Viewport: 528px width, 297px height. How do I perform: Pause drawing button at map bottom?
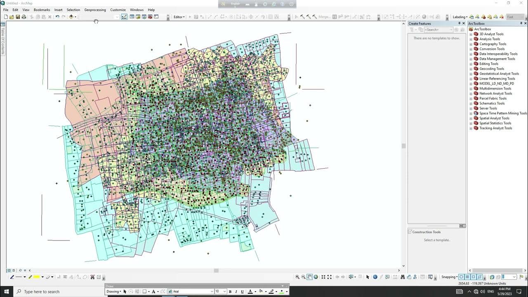click(x=25, y=271)
